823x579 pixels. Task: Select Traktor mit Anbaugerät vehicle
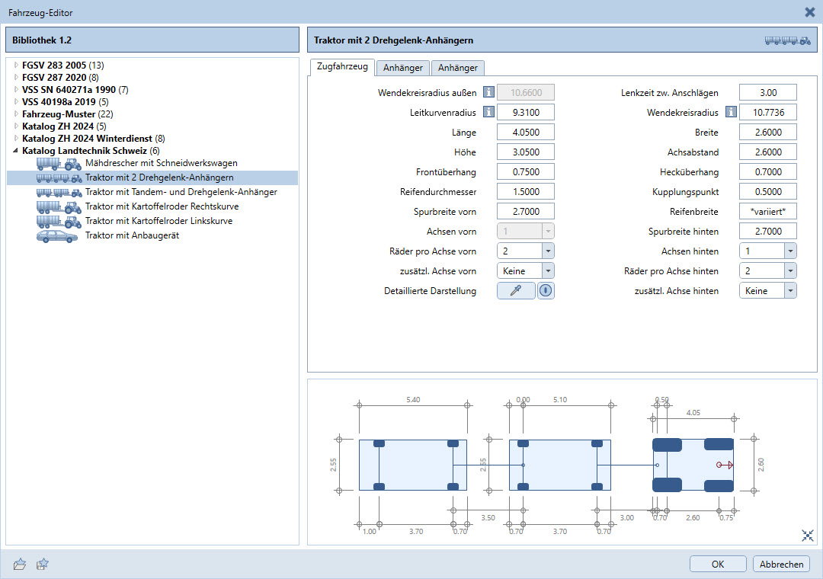pos(132,235)
